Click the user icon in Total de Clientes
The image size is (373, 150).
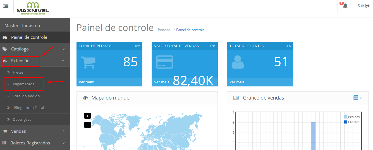coord(238,62)
